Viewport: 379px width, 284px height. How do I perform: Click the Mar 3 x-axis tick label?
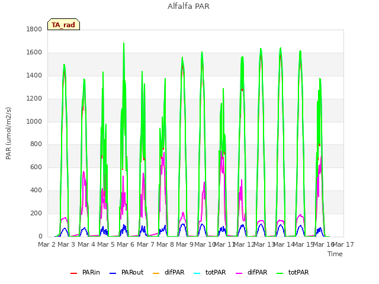66,244
